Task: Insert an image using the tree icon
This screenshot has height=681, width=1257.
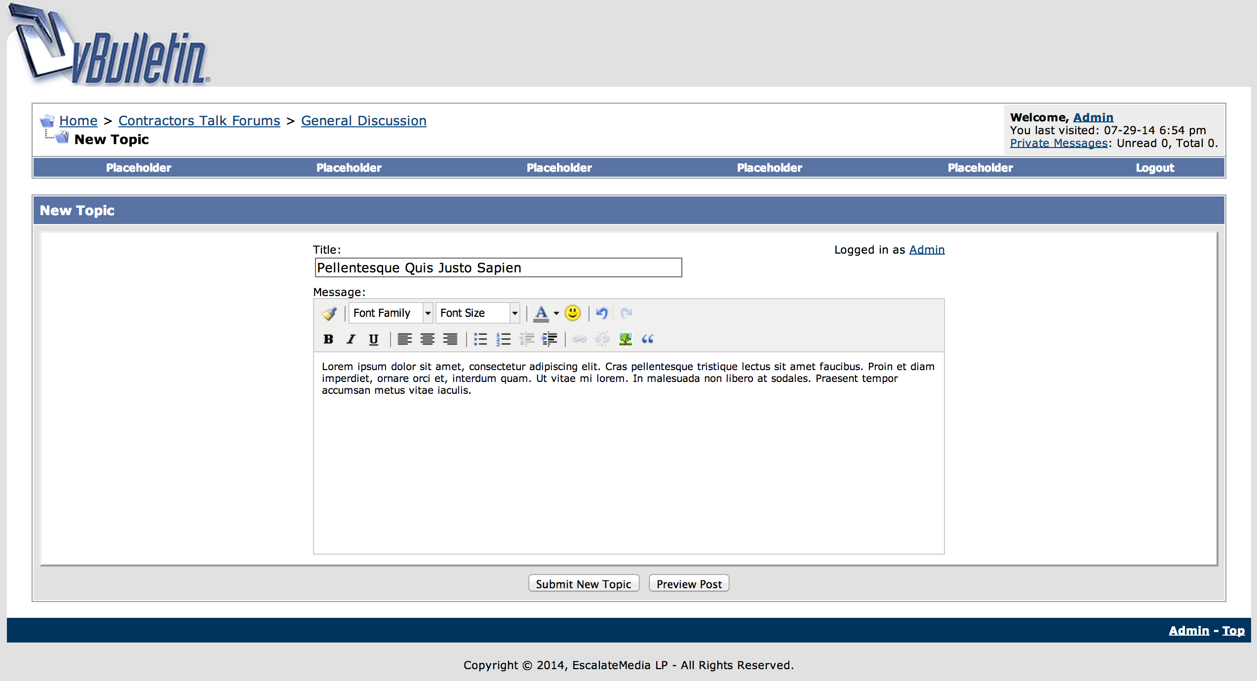Action: [x=625, y=339]
